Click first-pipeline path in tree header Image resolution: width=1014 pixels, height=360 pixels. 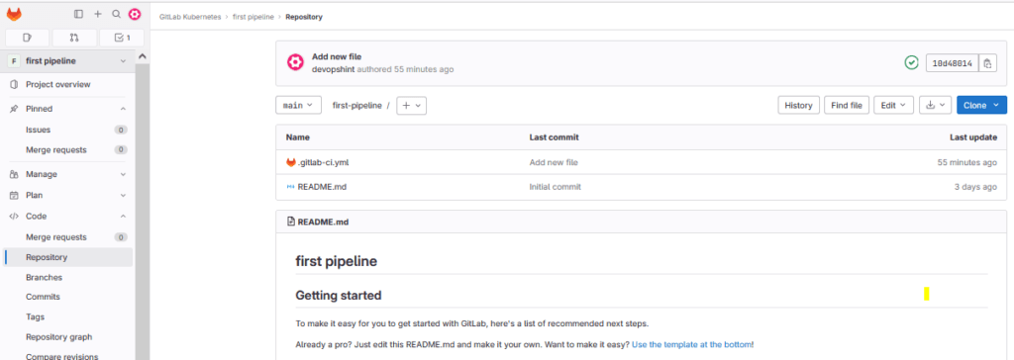[356, 106]
